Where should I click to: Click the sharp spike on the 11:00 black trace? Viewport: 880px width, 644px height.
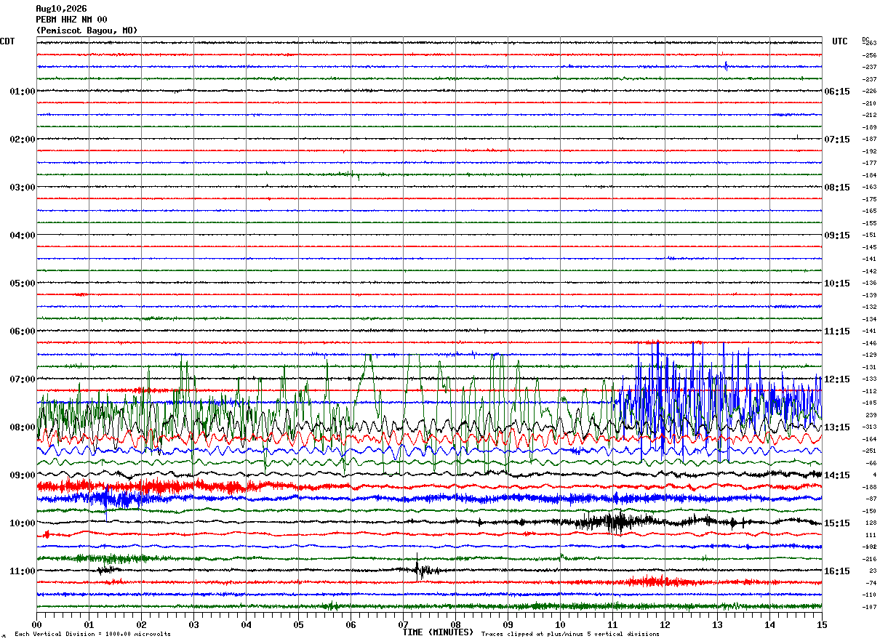click(417, 568)
